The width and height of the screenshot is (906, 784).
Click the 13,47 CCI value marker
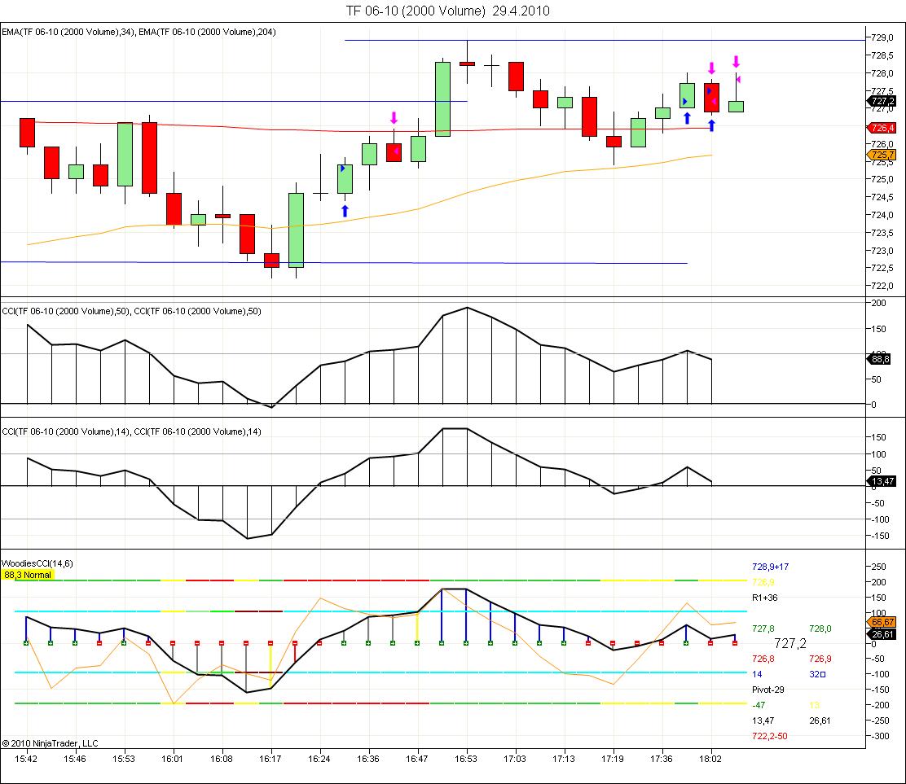[882, 482]
